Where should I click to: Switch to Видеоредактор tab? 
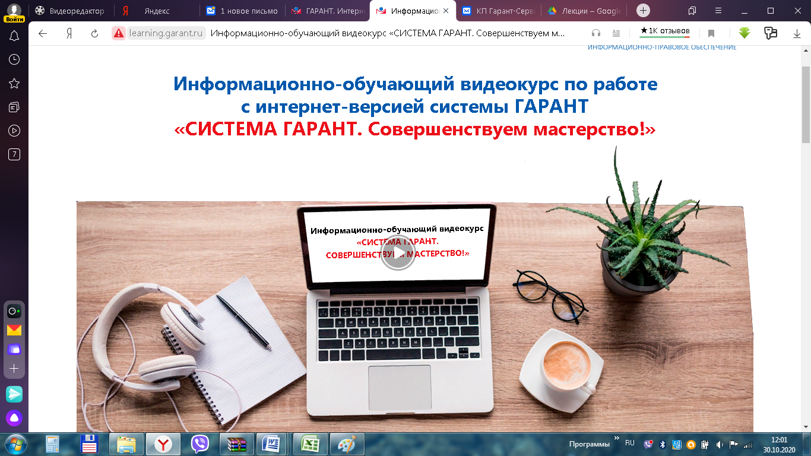70,11
